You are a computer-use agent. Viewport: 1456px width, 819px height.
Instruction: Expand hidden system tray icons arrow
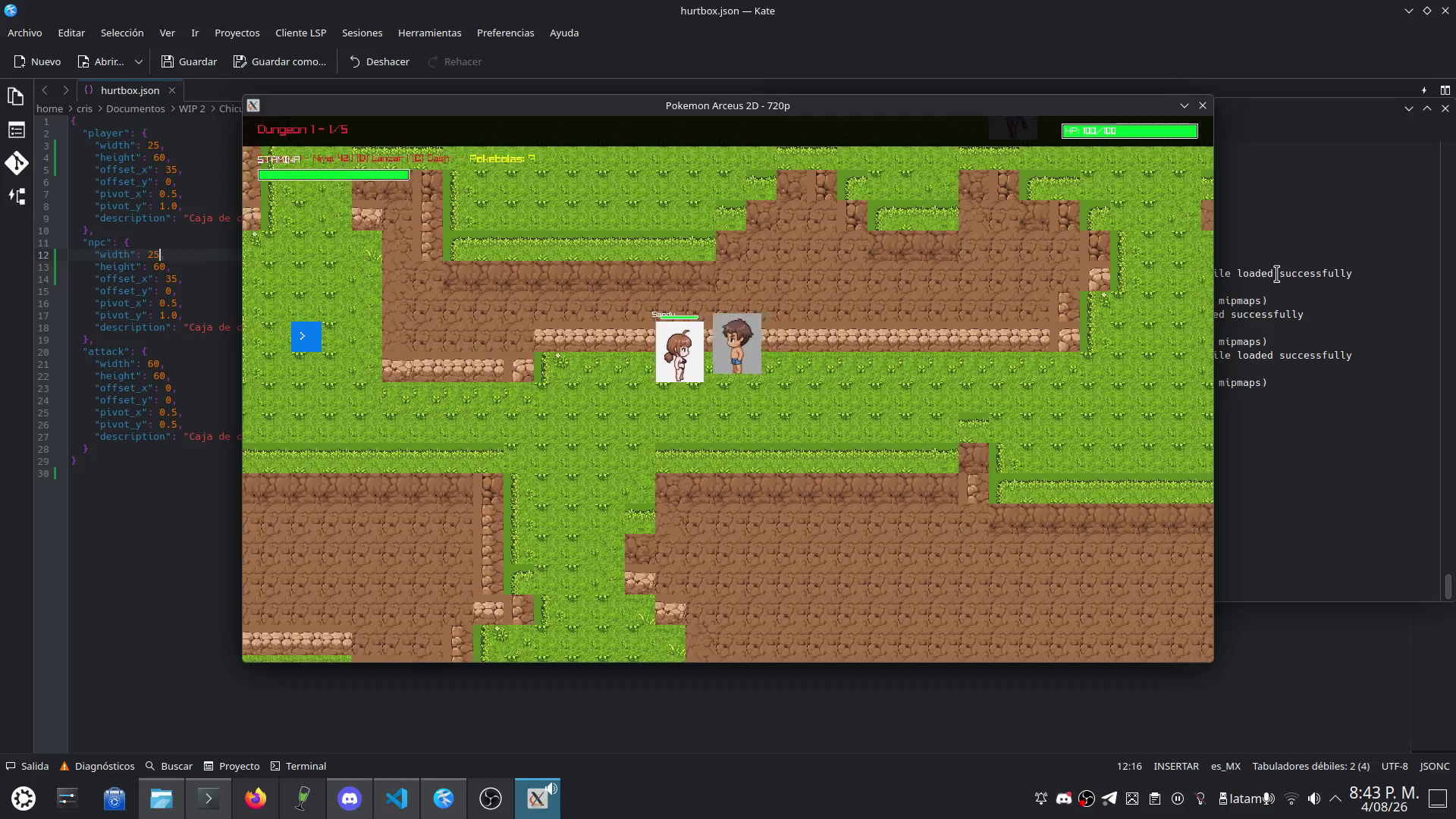[x=1335, y=799]
